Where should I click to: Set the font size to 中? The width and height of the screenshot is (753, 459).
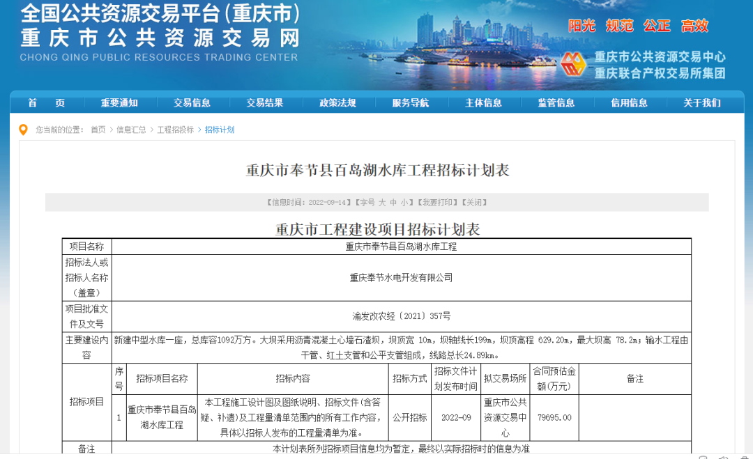click(393, 203)
